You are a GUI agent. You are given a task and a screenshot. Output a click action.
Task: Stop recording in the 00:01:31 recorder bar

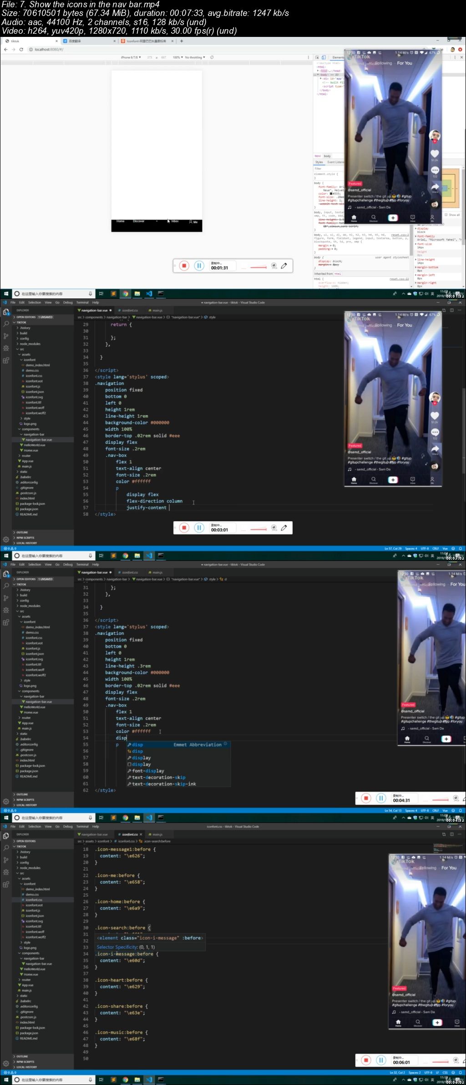point(184,266)
